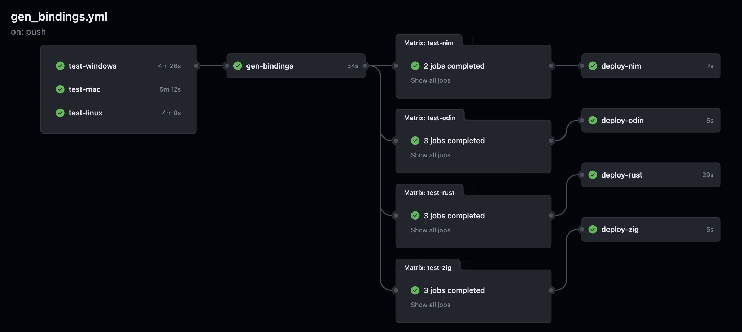
Task: Open the deploy-rust job
Action: [621, 175]
